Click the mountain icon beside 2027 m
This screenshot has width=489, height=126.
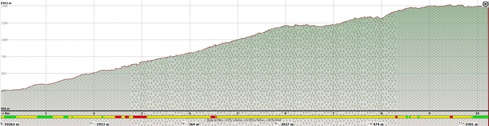(277, 124)
